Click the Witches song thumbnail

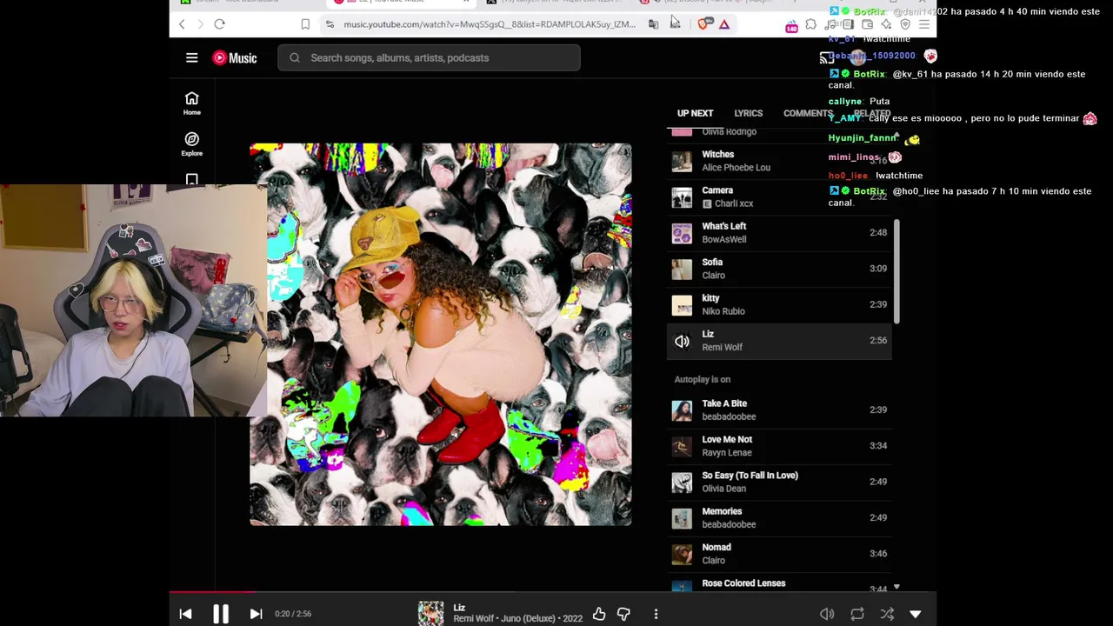(x=682, y=161)
